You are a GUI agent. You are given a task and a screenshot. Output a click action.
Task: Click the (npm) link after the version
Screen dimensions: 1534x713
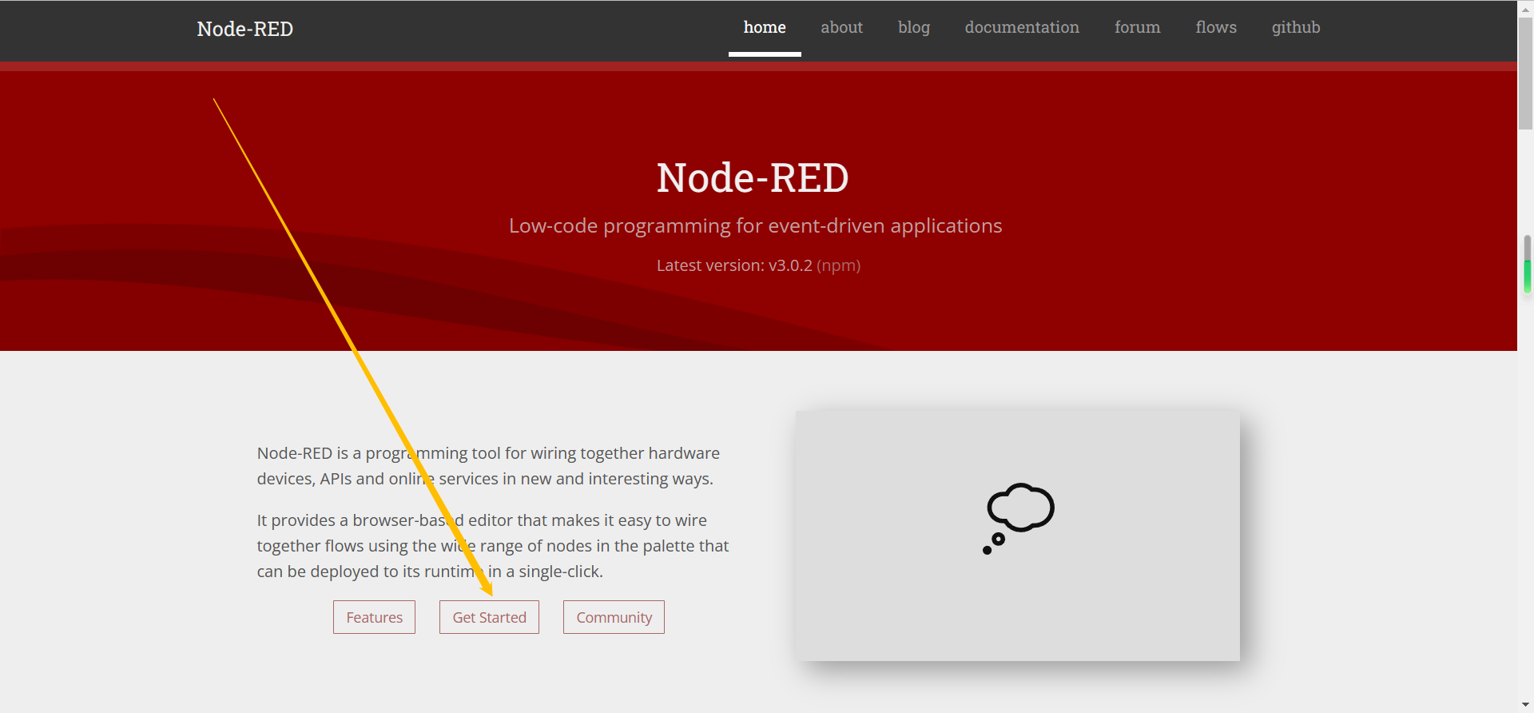(x=838, y=265)
